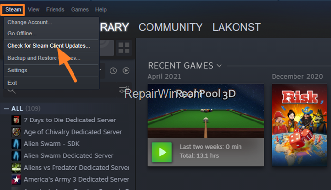
Task: Switch to the COMMUNITY tab
Action: [x=170, y=27]
